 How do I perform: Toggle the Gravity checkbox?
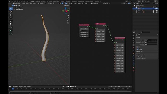(x=138, y=49)
